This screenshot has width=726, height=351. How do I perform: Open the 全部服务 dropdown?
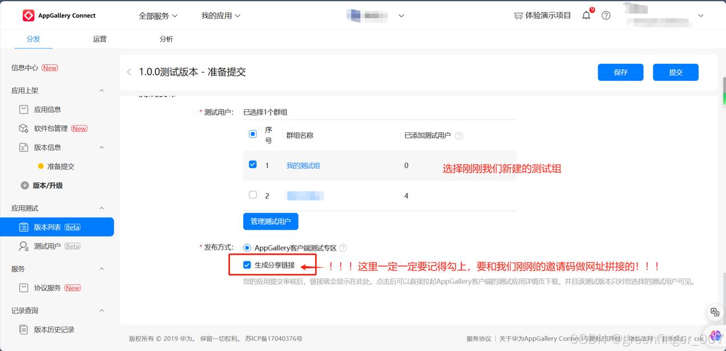point(158,16)
